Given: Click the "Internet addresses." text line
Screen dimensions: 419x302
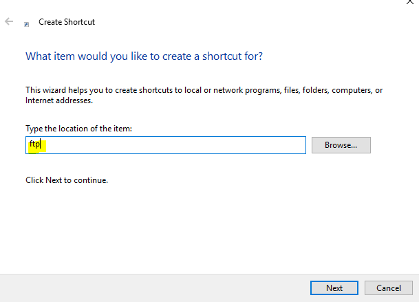Looking at the screenshot, I should [x=59, y=100].
